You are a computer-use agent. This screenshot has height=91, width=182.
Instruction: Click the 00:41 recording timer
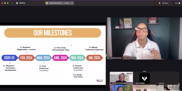coord(166,3)
